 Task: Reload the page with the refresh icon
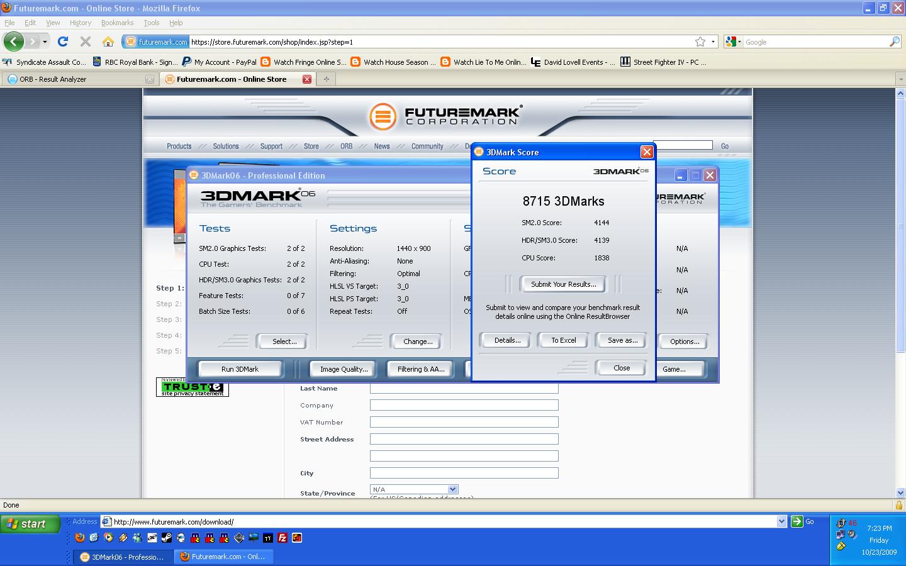pos(63,42)
